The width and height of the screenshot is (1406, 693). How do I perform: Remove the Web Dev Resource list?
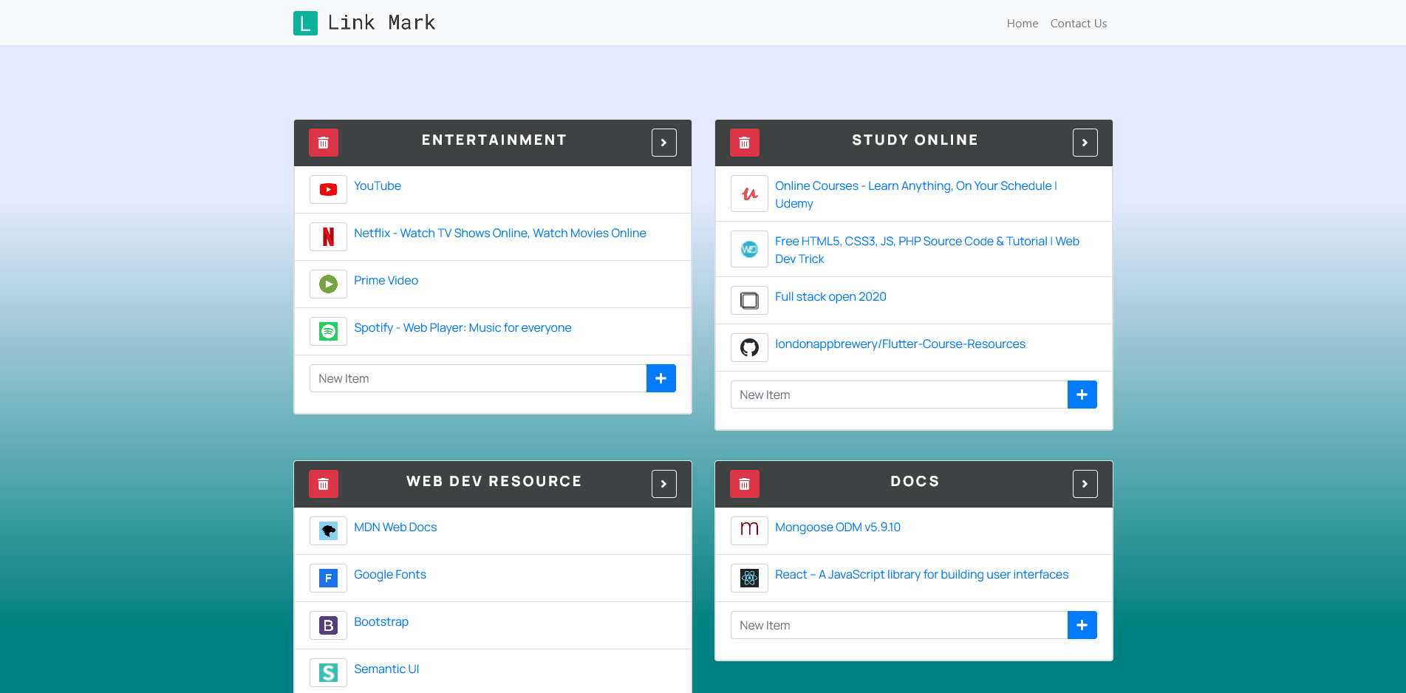(x=324, y=484)
